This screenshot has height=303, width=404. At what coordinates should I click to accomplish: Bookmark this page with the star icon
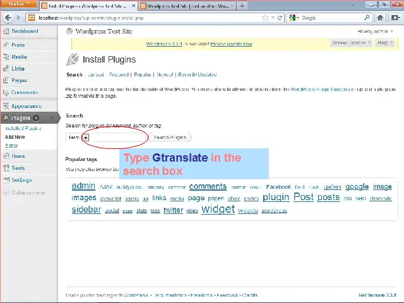265,18
